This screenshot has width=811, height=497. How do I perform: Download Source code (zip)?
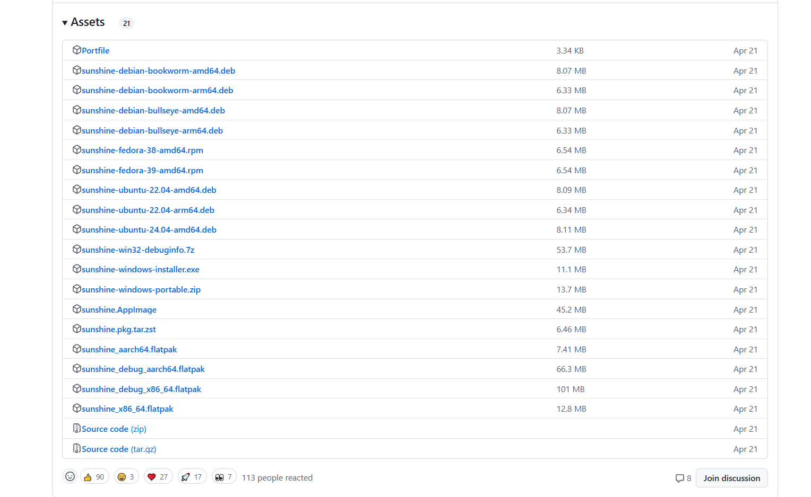click(x=114, y=429)
